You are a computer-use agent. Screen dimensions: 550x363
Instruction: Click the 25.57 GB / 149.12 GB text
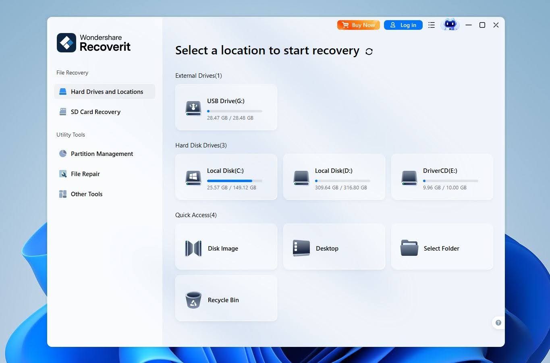point(232,188)
